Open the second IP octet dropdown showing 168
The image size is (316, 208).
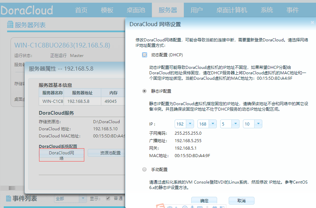click(x=213, y=124)
